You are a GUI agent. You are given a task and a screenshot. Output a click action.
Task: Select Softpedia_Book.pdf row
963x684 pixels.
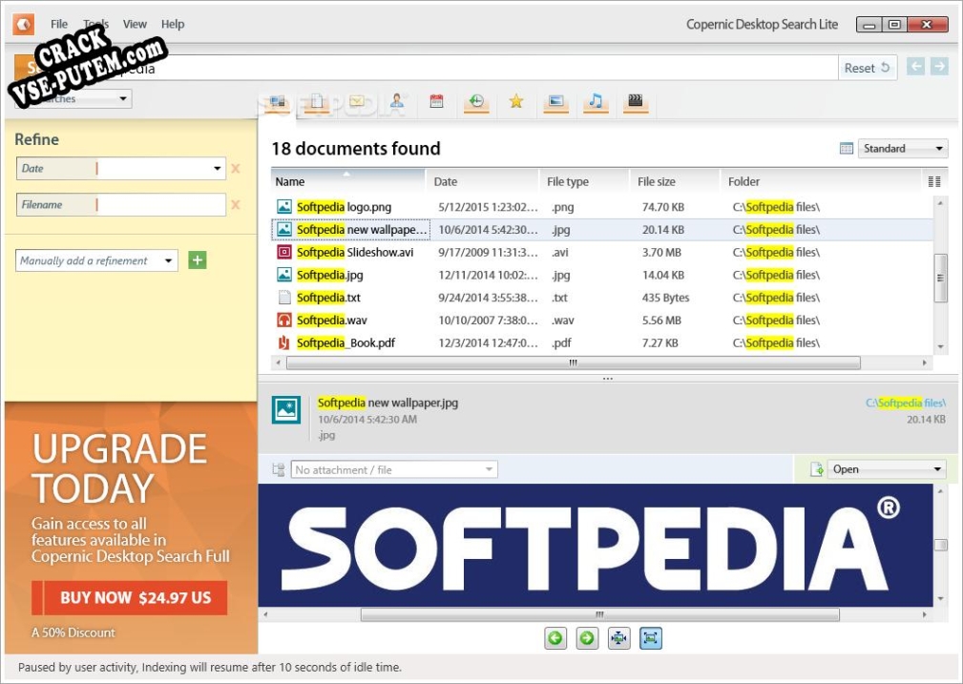[602, 343]
